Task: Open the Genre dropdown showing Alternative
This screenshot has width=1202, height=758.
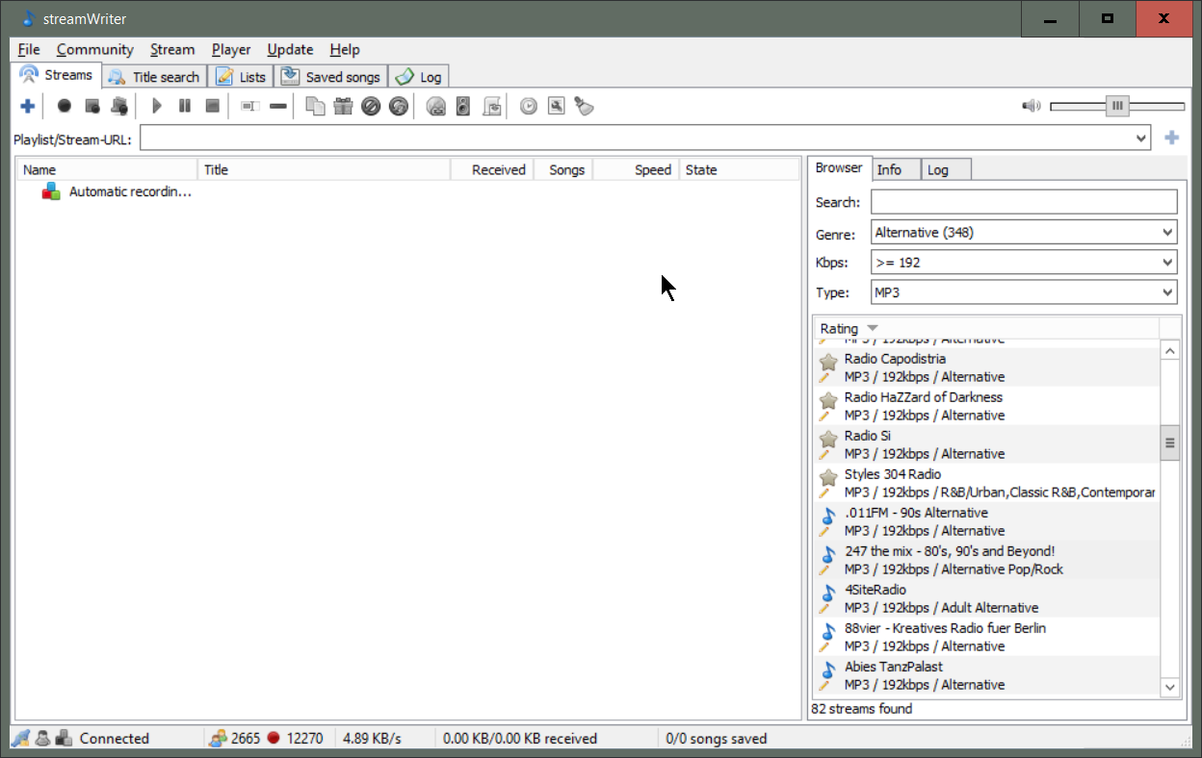Action: (x=1023, y=232)
